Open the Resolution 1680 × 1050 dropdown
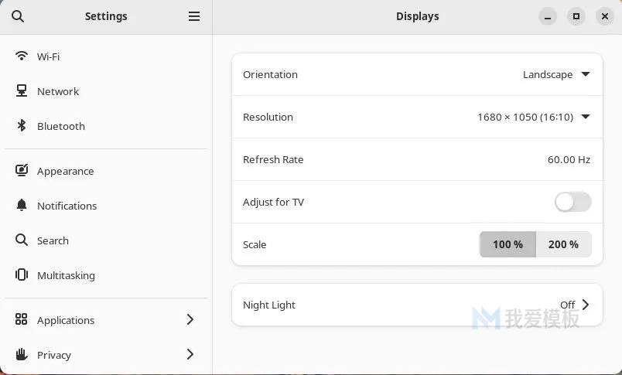This screenshot has width=622, height=375. 534,117
